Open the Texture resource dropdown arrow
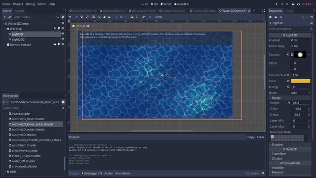Viewport: 316px width, 178px height. pos(309,55)
